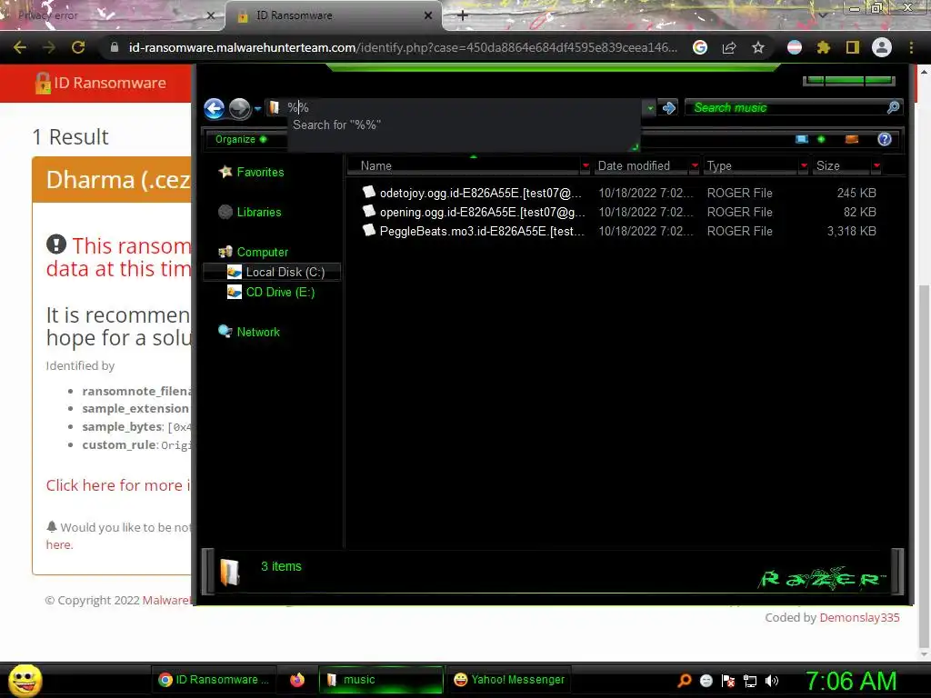Open the Date modified column filter dropdown
The image size is (931, 698).
pos(694,165)
